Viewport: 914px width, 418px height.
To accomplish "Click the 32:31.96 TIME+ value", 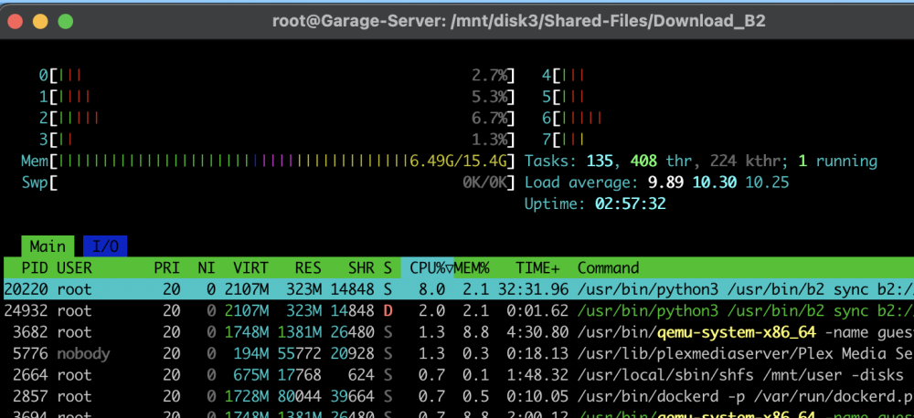I will pos(534,289).
